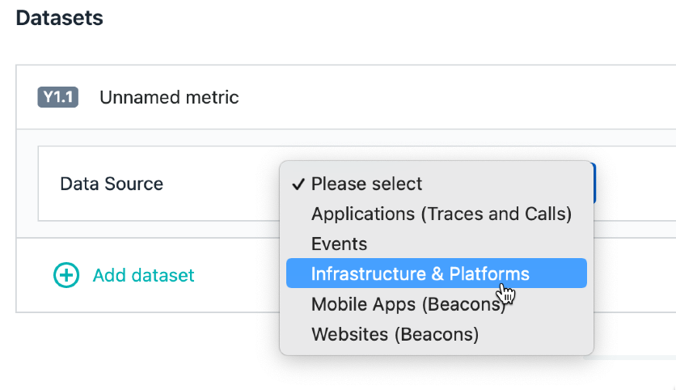Click the plus circle icon beside Add dataset
The height and width of the screenshot is (390, 676).
[x=66, y=275]
